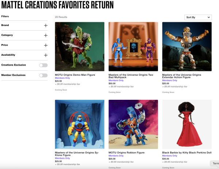Image resolution: width=219 pixels, height=169 pixels.
Task: Open the Sort By dropdown
Action: (198, 17)
